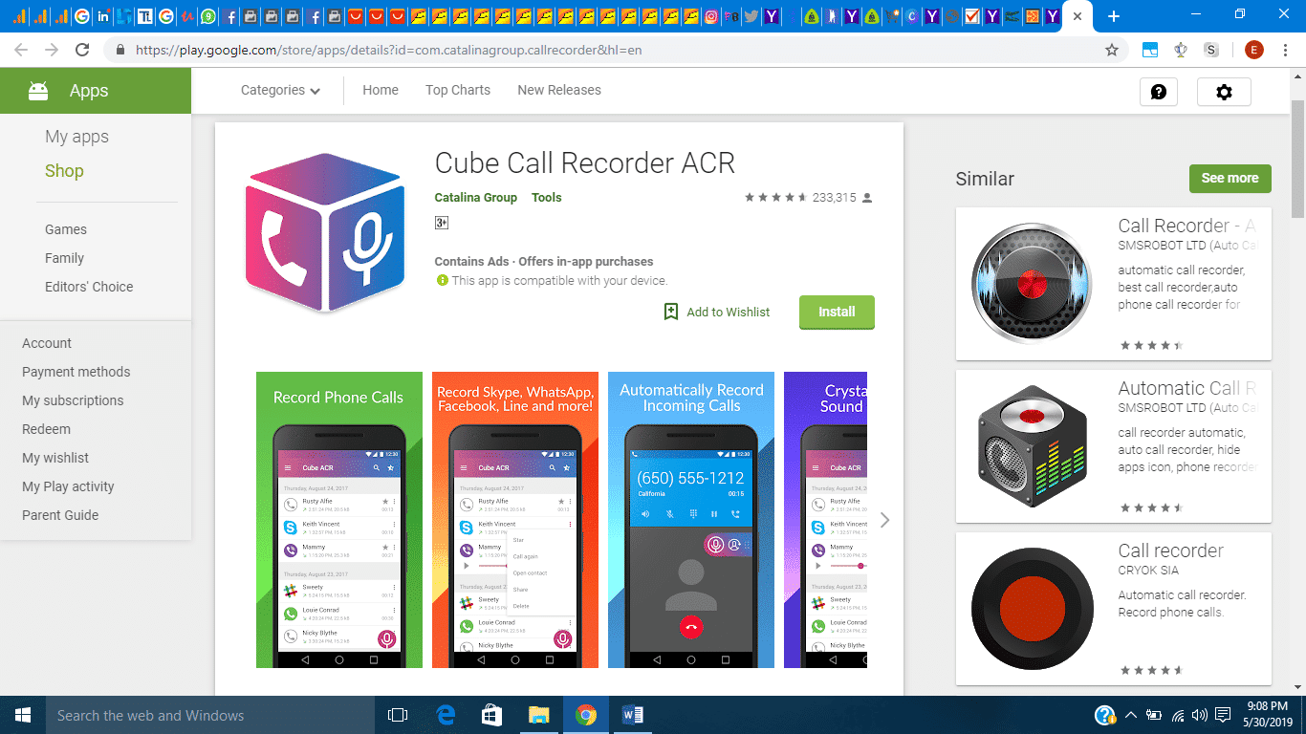The width and height of the screenshot is (1306, 734).
Task: Open the notification center icon
Action: pos(1222,715)
